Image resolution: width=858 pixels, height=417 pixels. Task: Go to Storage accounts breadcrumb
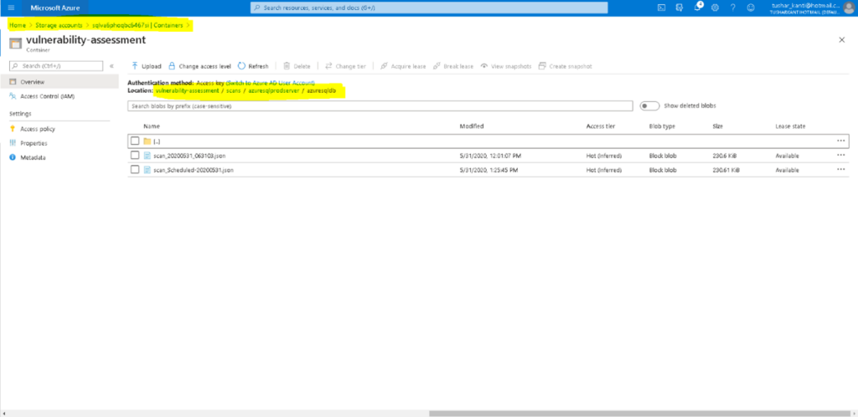(59, 26)
